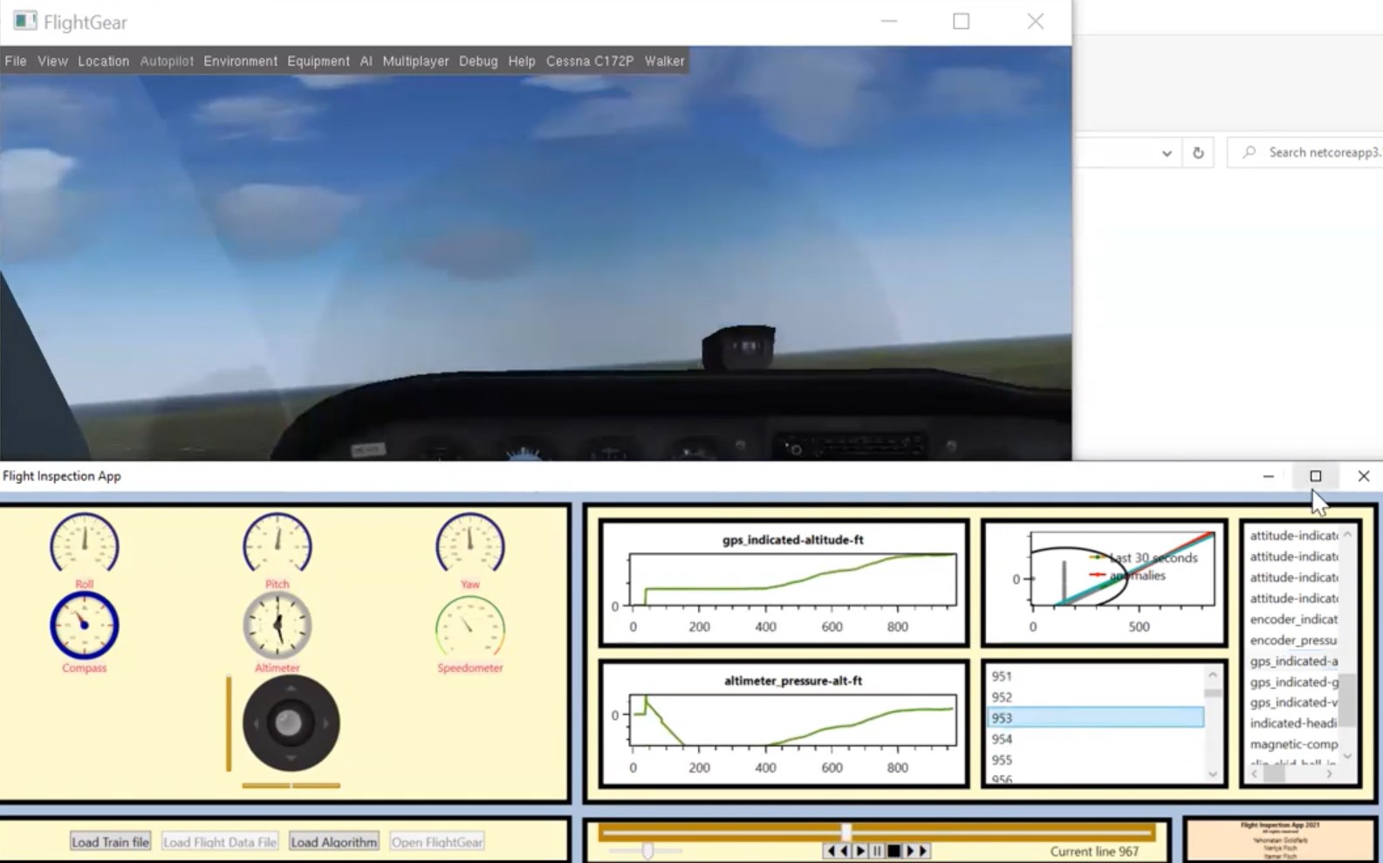Click the vertical throttle bar beside joystick
Image resolution: width=1383 pixels, height=863 pixels.
click(229, 723)
